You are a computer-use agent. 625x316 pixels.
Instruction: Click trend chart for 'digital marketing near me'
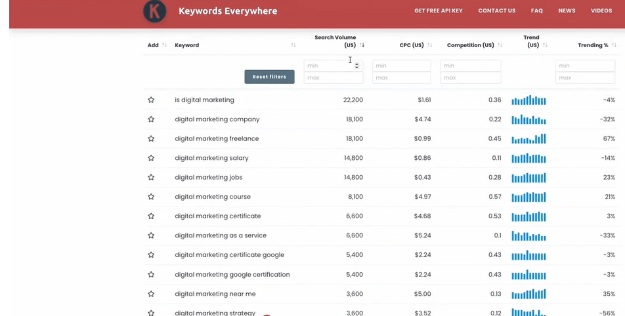coord(528,294)
